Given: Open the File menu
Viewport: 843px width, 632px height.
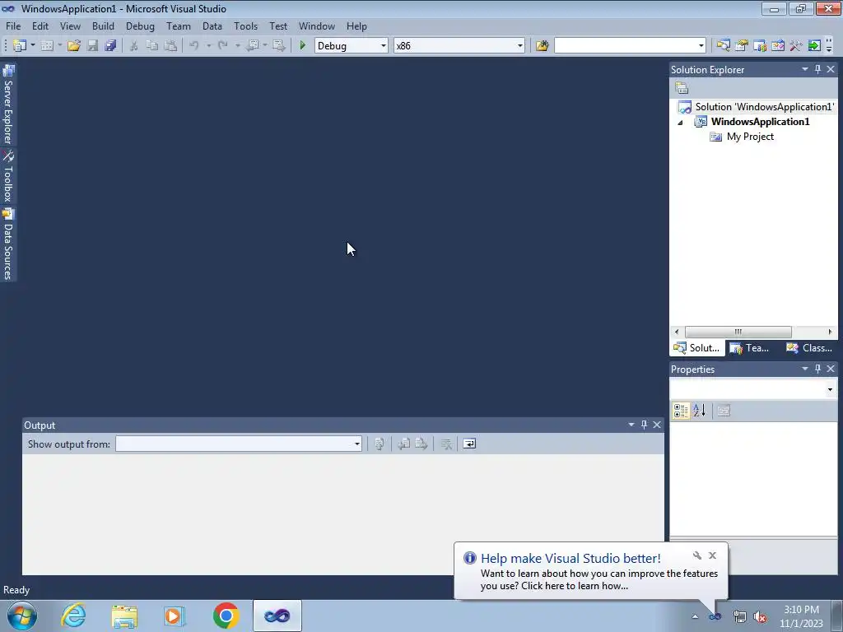Looking at the screenshot, I should point(13,26).
